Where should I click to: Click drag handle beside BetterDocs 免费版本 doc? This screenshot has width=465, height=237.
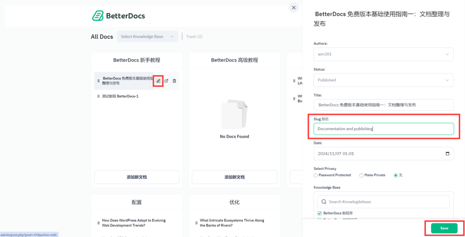coord(99,81)
